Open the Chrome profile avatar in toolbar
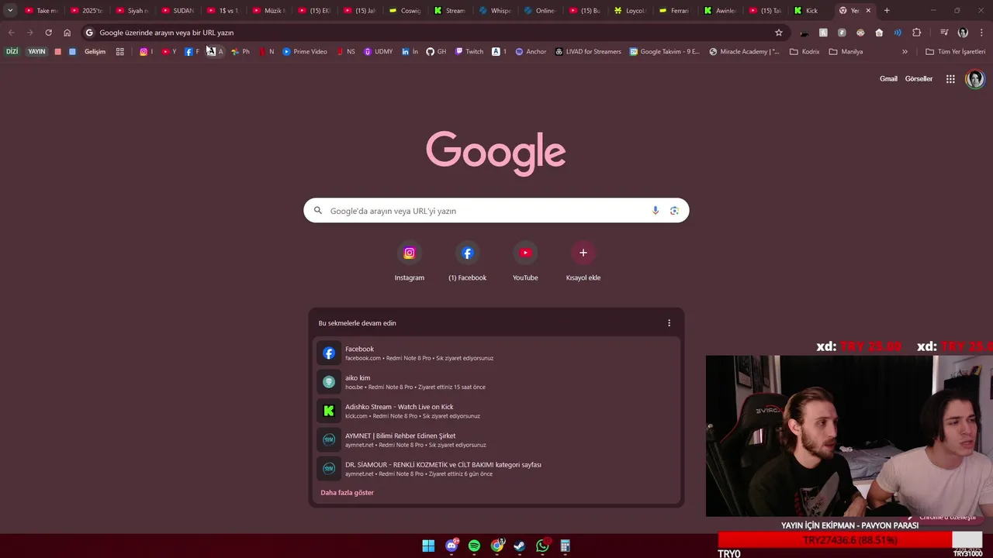 coord(963,33)
